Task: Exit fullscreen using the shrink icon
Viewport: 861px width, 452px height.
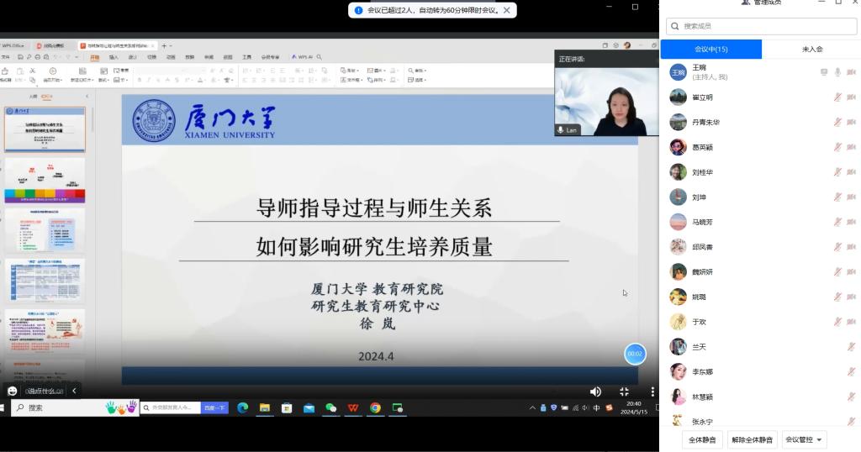Action: tap(624, 392)
